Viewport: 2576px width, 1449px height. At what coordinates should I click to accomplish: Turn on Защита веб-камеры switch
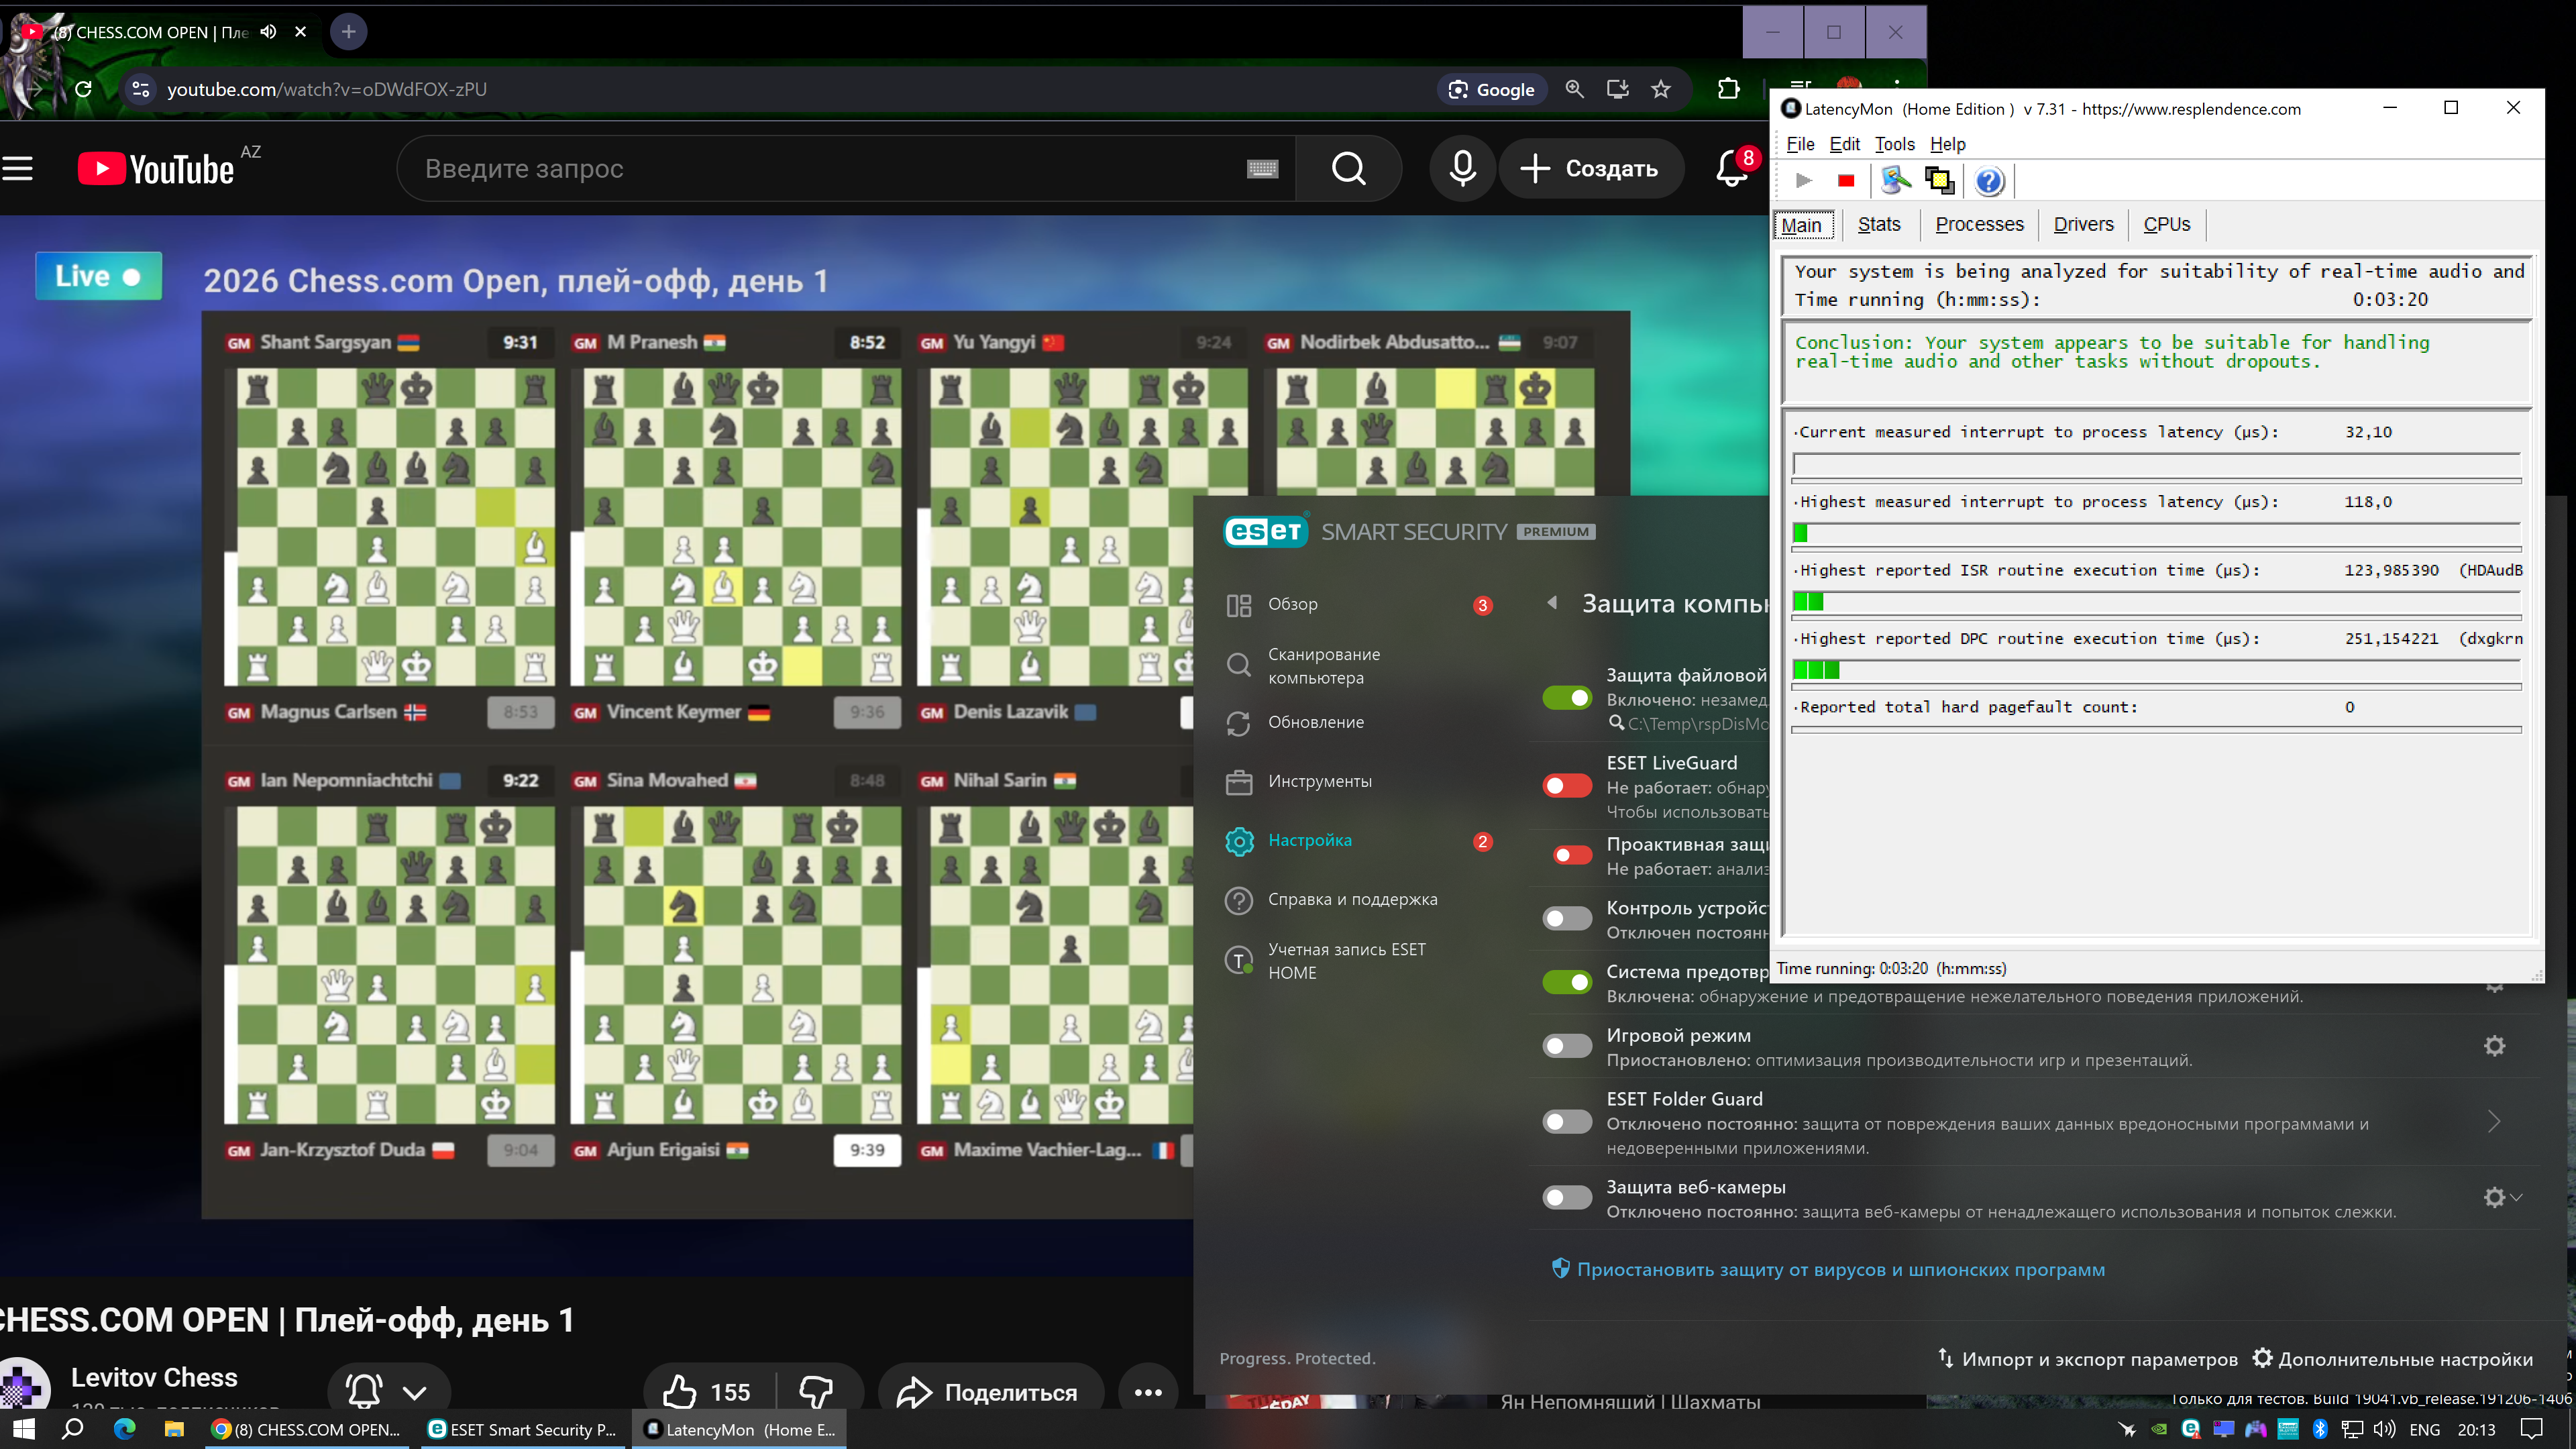(1567, 1197)
